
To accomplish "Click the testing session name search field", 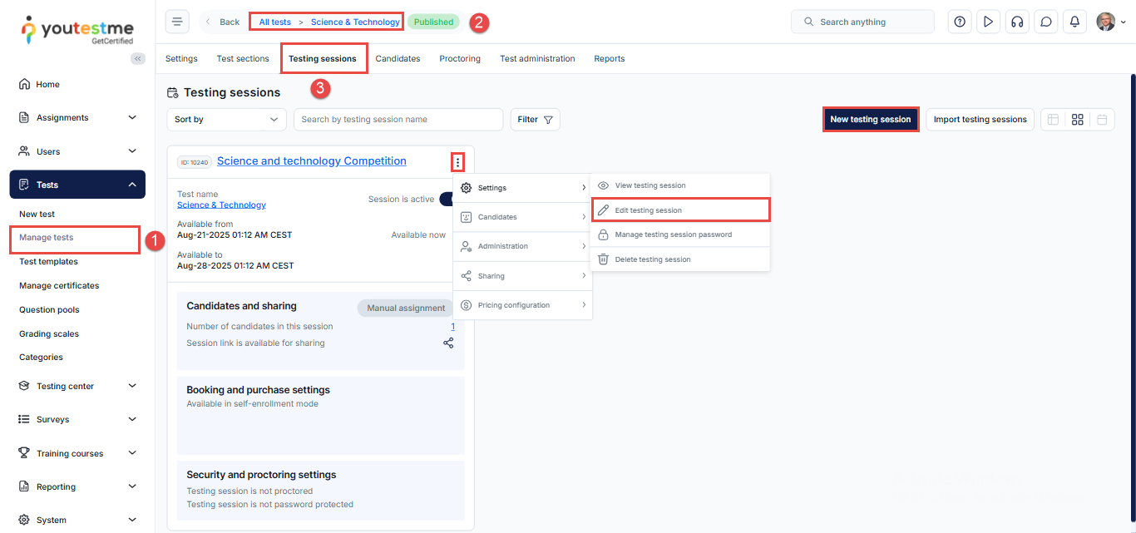I will click(398, 120).
